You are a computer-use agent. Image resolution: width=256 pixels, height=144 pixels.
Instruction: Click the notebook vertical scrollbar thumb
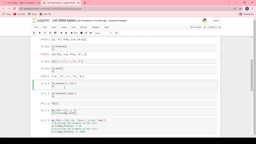252,75
